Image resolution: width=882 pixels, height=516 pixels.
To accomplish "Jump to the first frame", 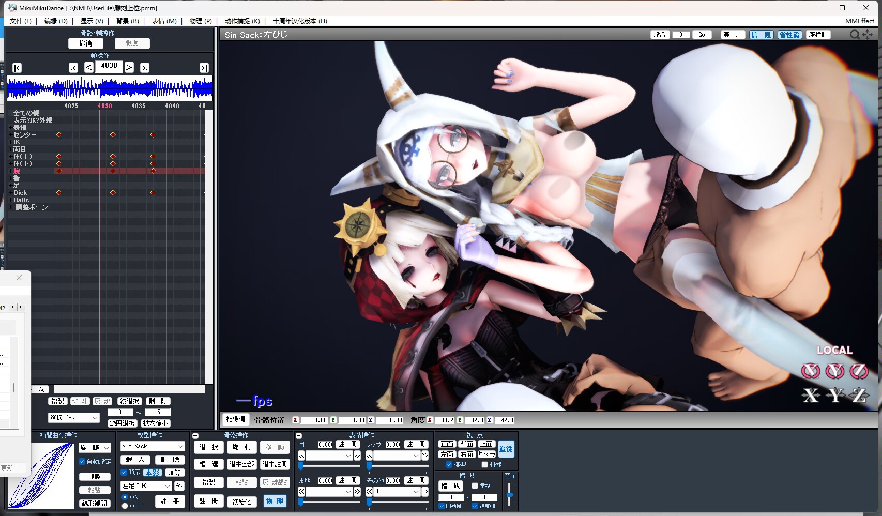I will [17, 68].
